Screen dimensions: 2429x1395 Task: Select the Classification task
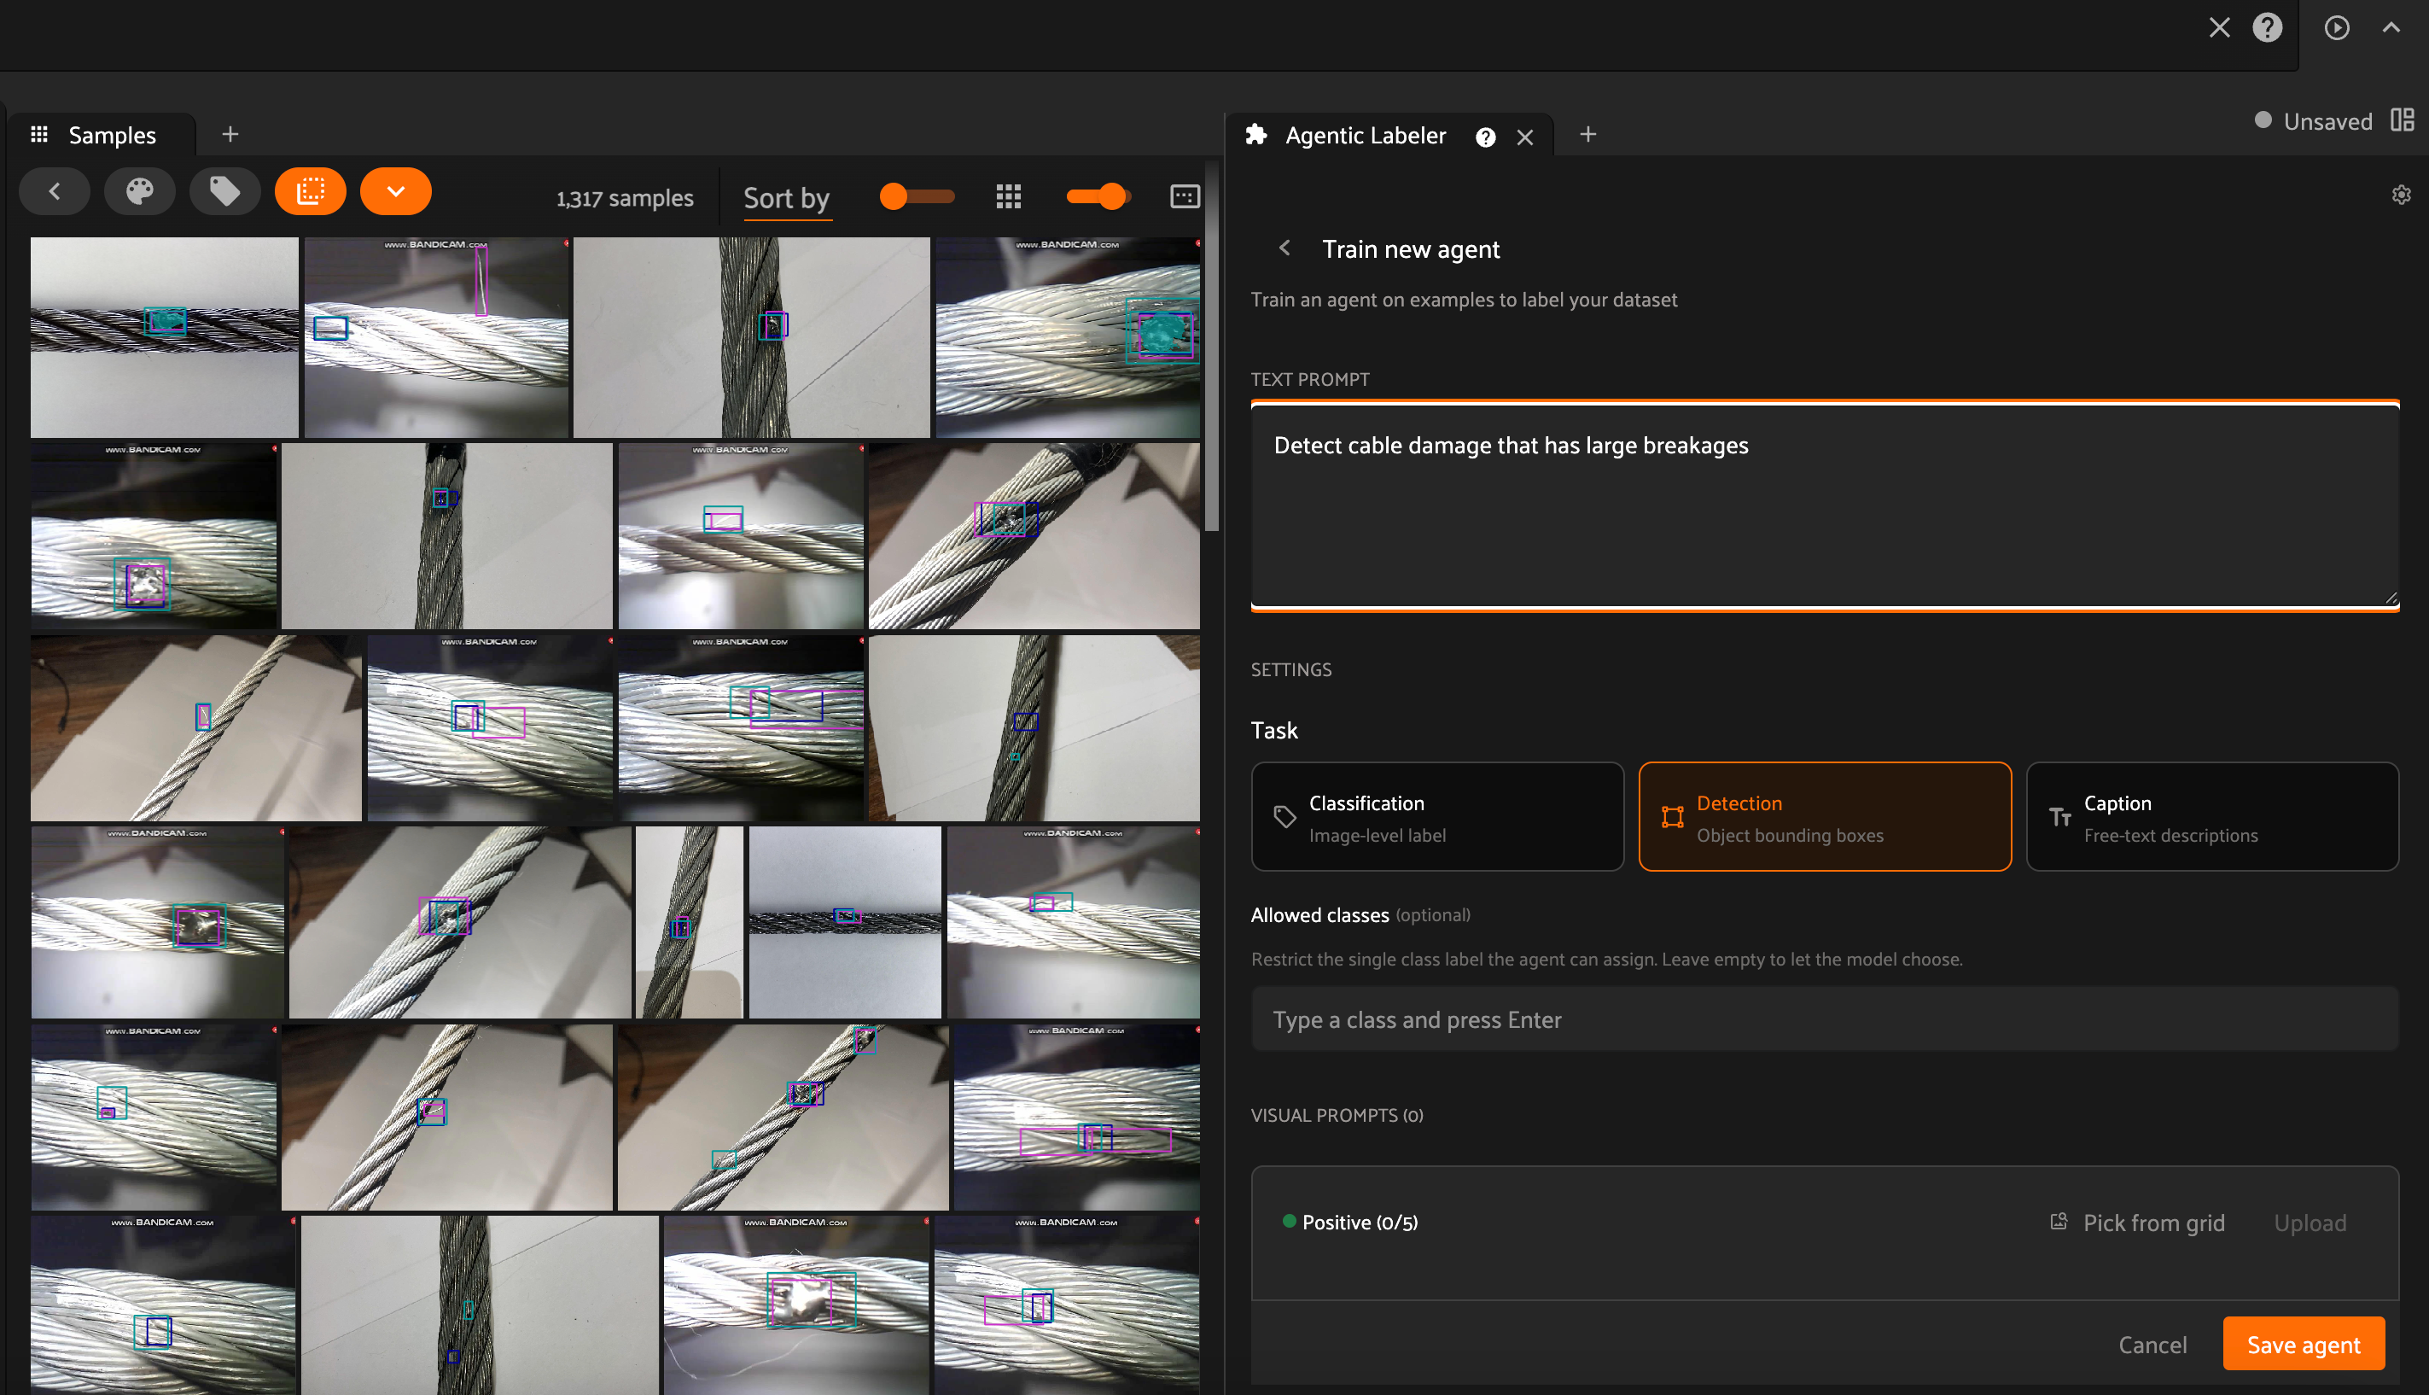click(1436, 816)
